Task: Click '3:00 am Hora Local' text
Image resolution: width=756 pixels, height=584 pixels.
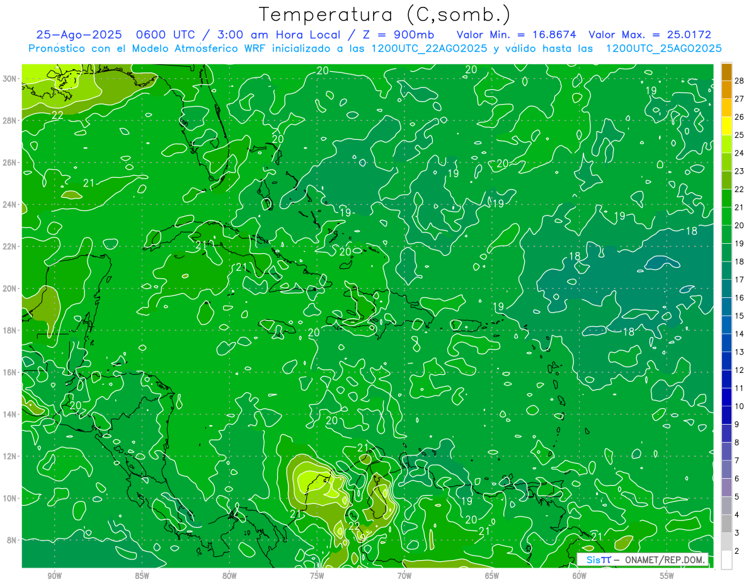Action: (278, 35)
